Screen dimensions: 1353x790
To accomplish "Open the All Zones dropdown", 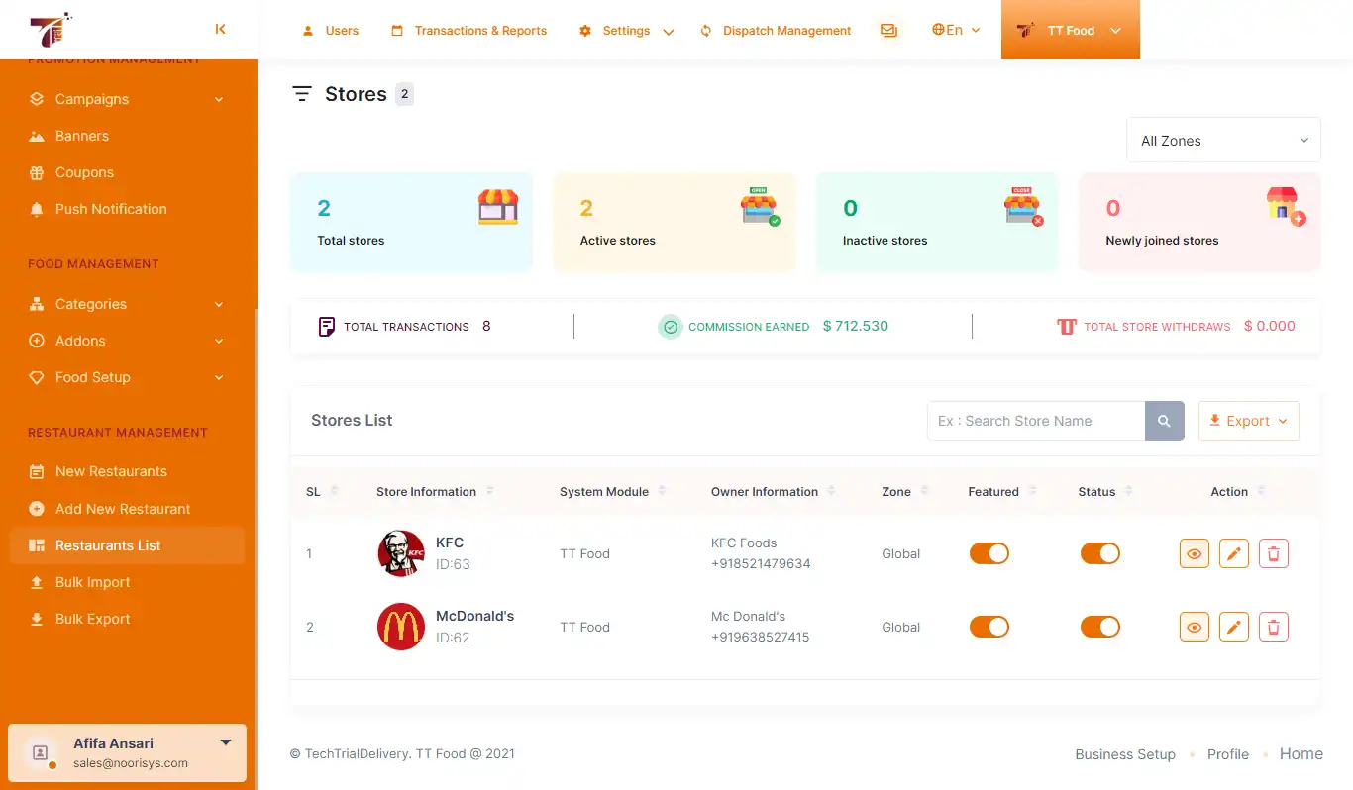I will [1223, 140].
